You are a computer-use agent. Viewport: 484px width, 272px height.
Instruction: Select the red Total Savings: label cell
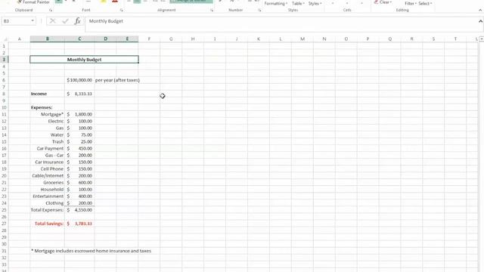47,224
